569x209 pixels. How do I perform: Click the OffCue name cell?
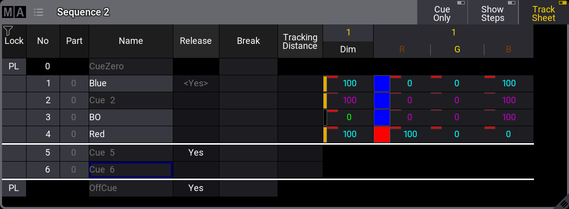(131, 188)
